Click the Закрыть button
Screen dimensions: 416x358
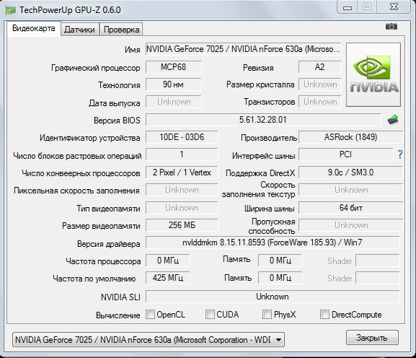pos(372,338)
